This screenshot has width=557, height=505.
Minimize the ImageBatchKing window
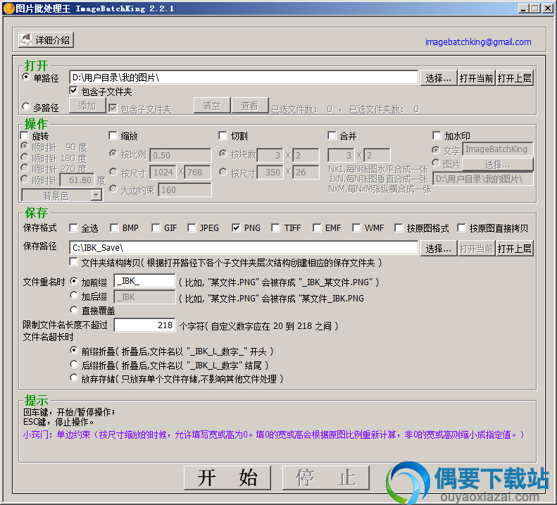[522, 8]
